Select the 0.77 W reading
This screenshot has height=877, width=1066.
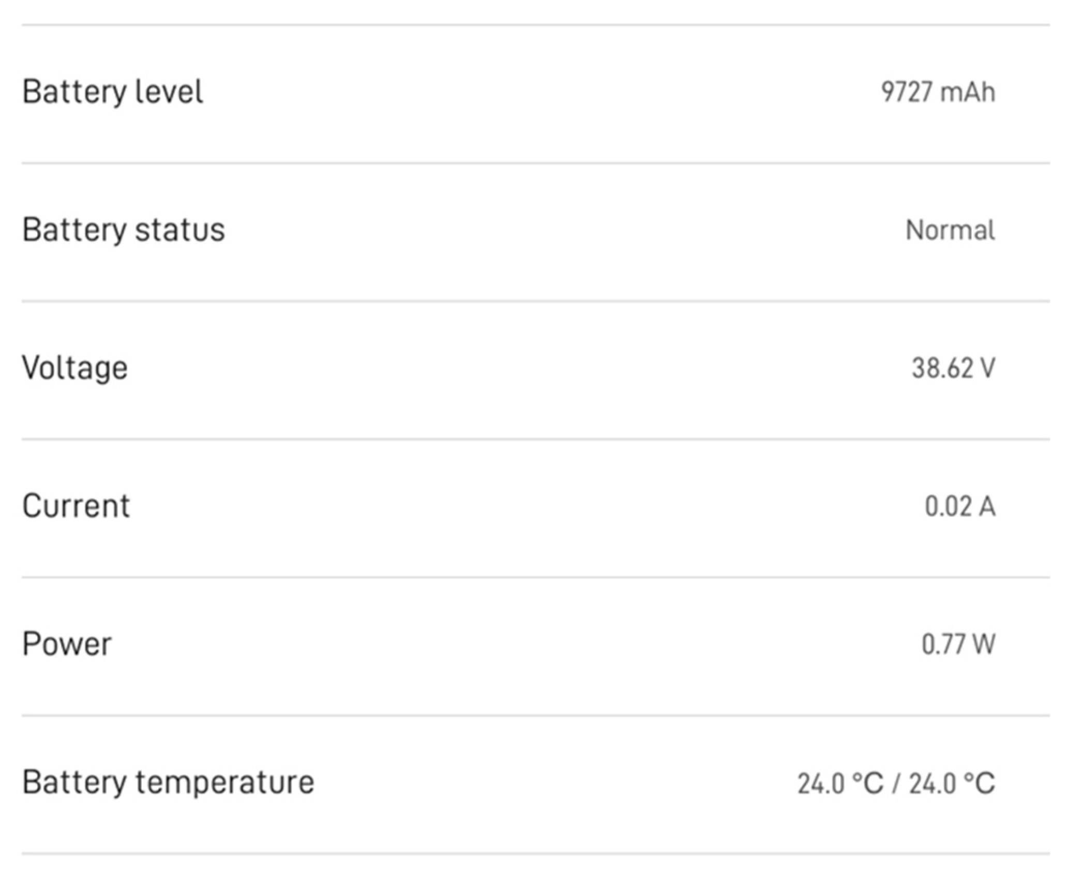click(x=958, y=644)
